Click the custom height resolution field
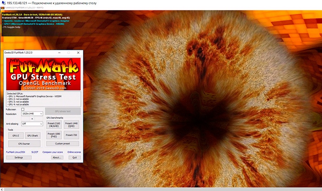Screen dimensions: 322x191 coord(38,119)
